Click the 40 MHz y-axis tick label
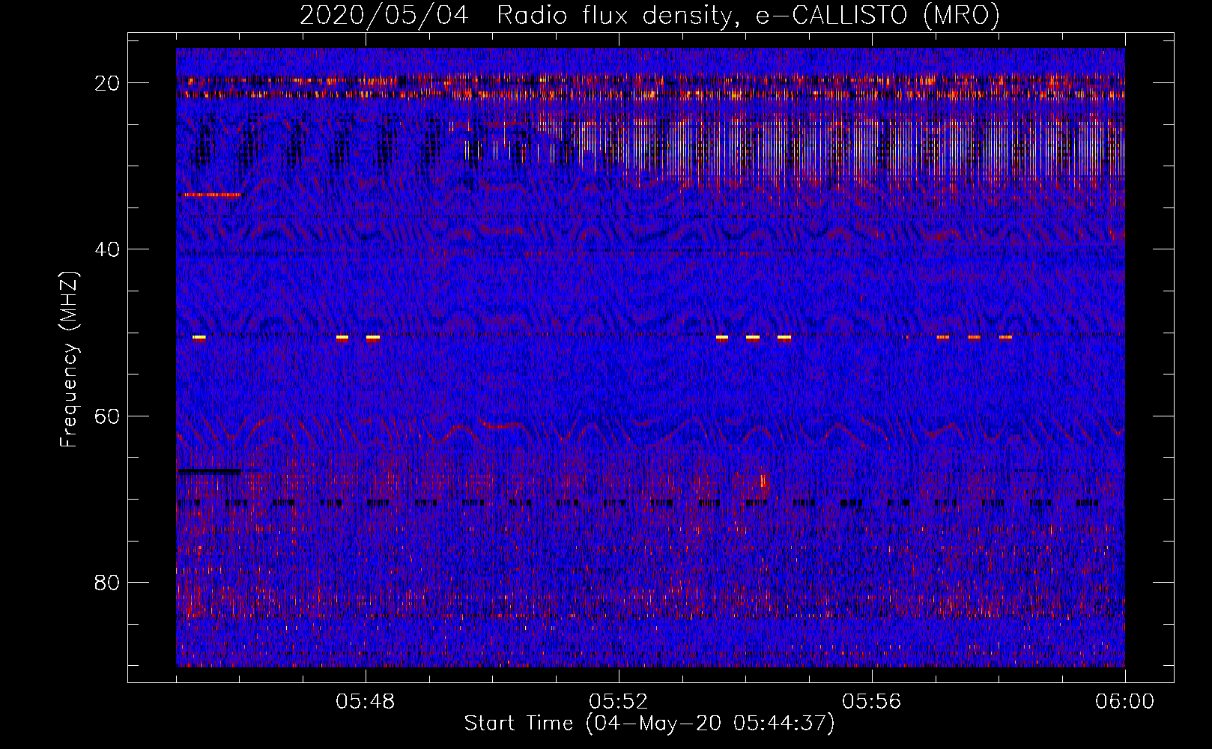 click(x=108, y=249)
